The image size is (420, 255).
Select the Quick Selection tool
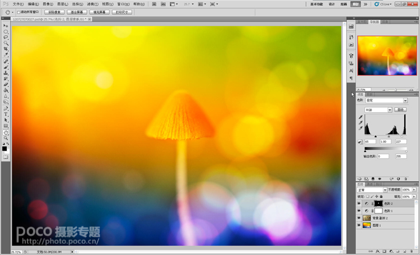pyautogui.click(x=6, y=43)
